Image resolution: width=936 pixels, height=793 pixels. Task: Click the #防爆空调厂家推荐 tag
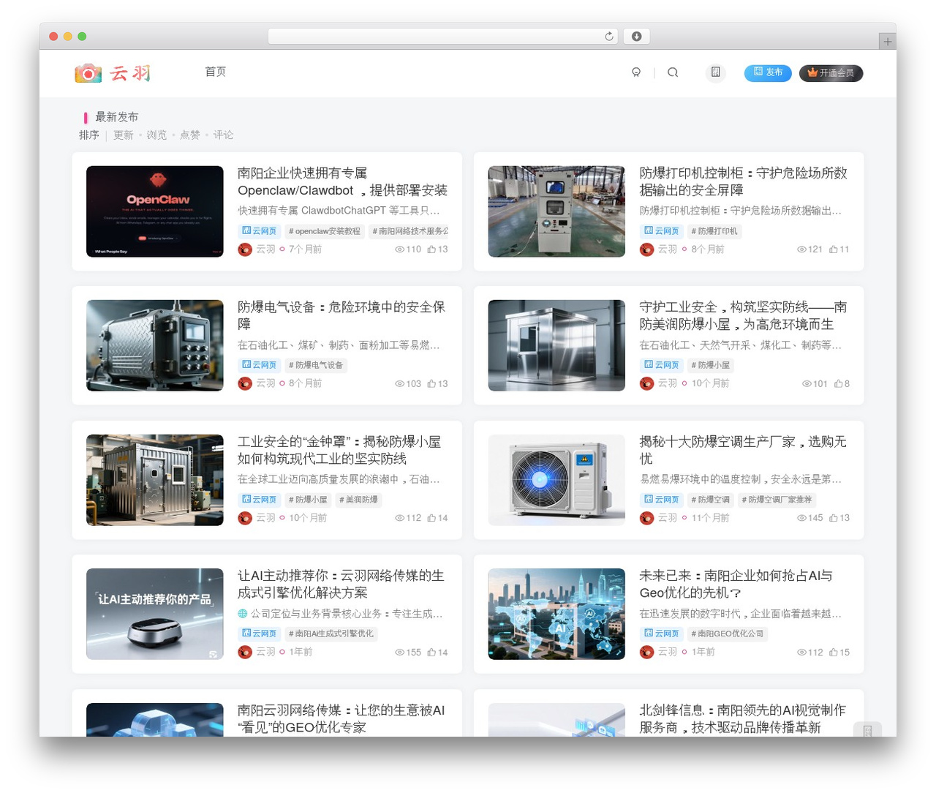tap(777, 500)
